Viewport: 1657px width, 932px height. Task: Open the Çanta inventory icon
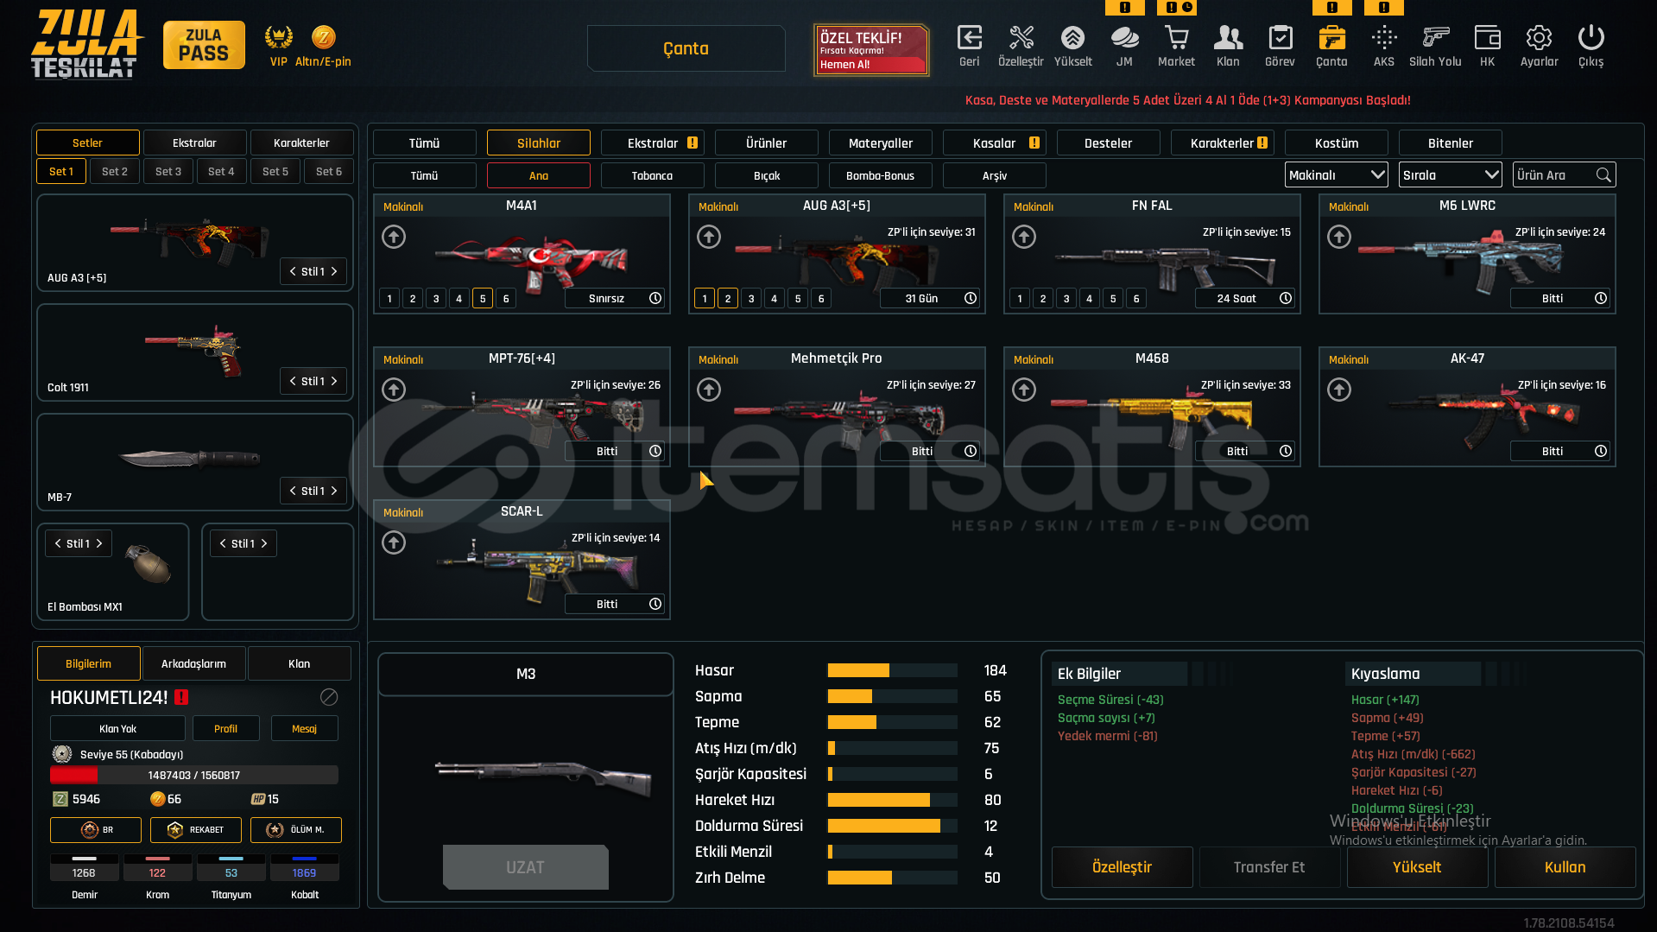click(1331, 38)
